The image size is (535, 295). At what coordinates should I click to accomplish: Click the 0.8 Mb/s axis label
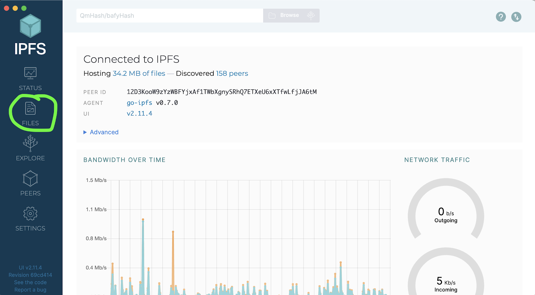click(x=96, y=239)
